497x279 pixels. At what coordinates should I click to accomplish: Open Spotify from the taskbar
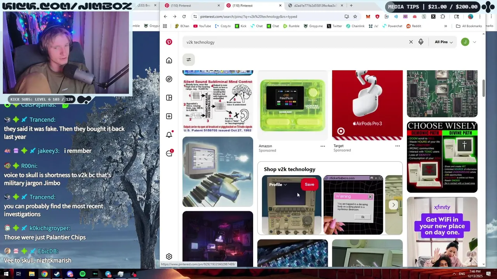point(82,274)
